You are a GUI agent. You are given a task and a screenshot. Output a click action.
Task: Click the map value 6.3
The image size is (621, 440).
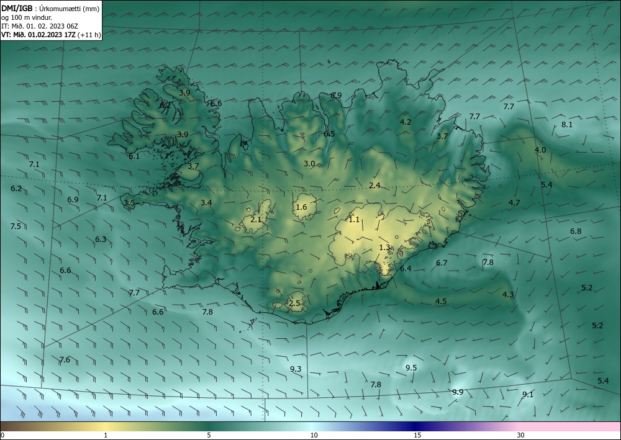click(x=101, y=240)
